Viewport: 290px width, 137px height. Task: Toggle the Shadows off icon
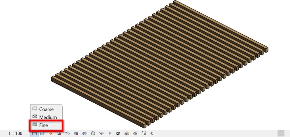tap(59, 133)
